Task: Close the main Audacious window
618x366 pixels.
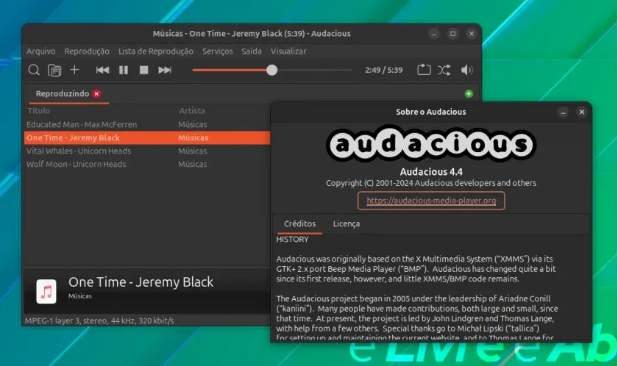Action: point(472,34)
